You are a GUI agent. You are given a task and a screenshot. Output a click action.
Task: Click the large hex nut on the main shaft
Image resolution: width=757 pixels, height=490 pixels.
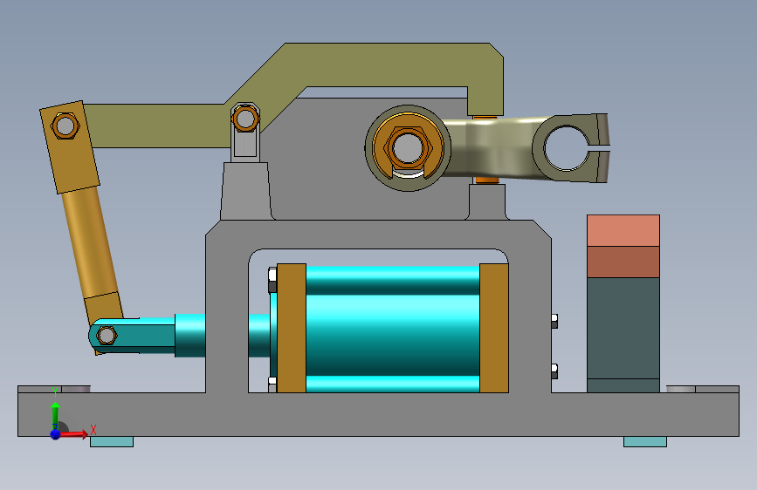coord(408,147)
